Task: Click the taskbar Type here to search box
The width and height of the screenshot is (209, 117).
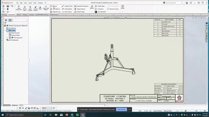Action: coord(24,115)
